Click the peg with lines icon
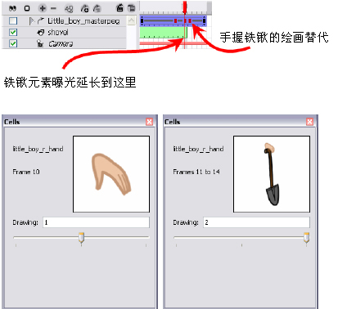338x309 pixels. [97, 9]
